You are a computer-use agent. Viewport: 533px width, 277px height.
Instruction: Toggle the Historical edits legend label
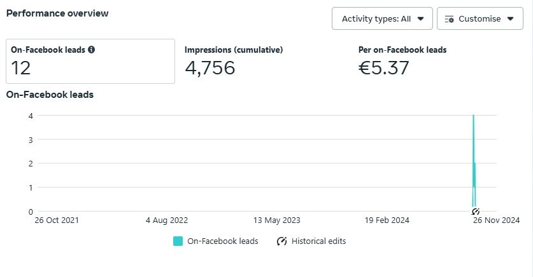point(318,241)
